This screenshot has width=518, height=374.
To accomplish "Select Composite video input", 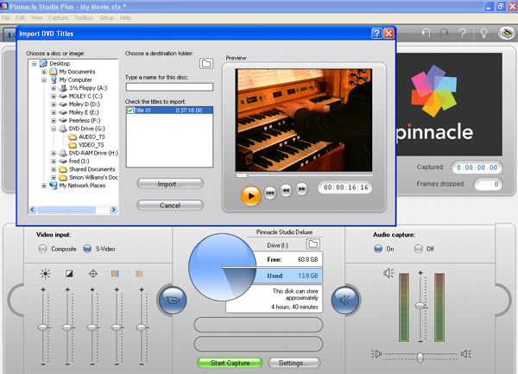I will coord(43,249).
